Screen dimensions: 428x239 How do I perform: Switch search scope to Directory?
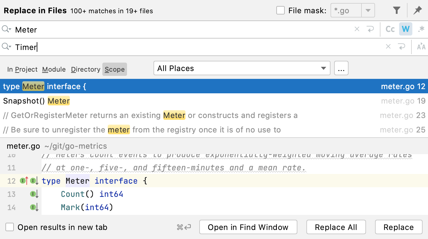point(85,69)
